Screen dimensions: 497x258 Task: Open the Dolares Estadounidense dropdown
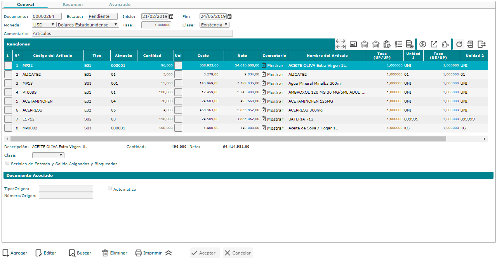click(x=88, y=25)
